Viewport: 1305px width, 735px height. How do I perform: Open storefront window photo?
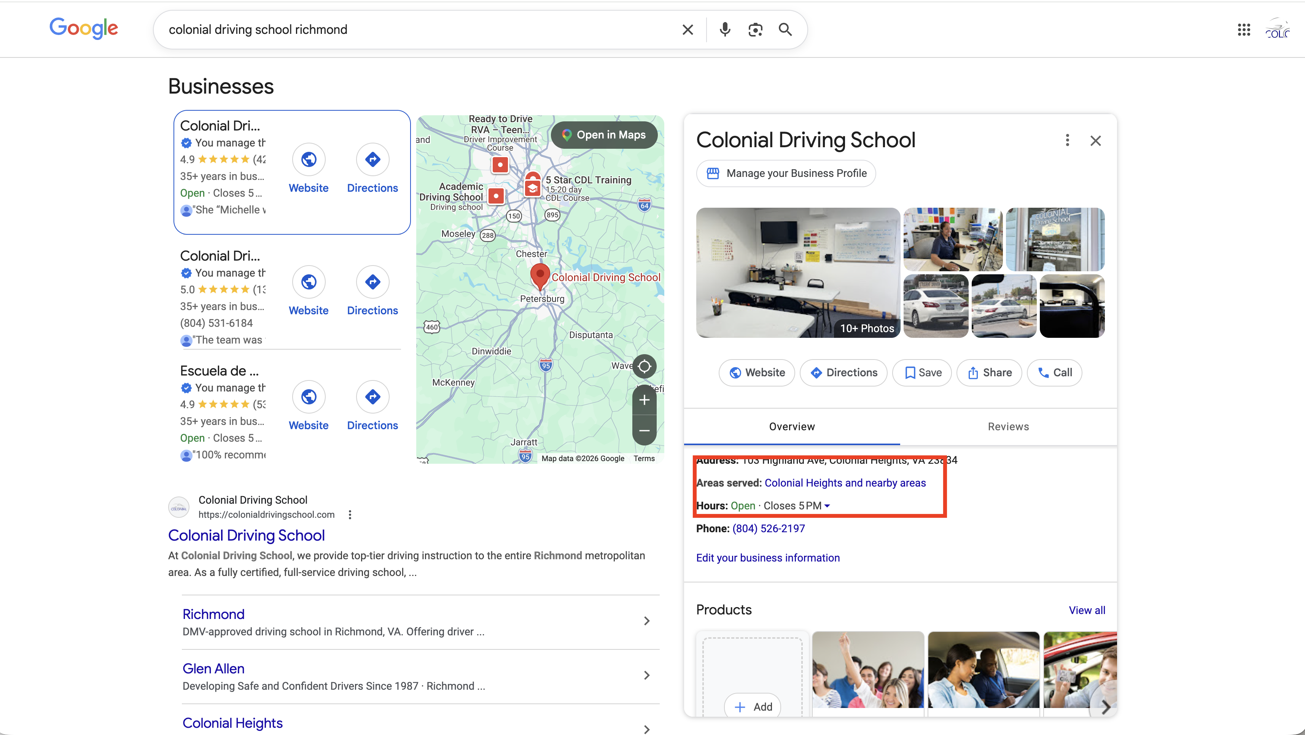pos(1055,239)
